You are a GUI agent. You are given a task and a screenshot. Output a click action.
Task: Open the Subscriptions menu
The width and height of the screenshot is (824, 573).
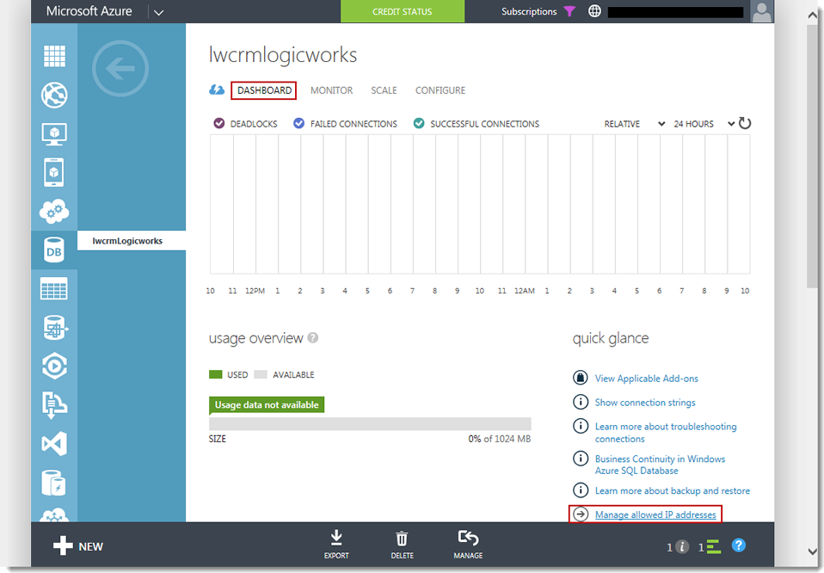pyautogui.click(x=529, y=11)
